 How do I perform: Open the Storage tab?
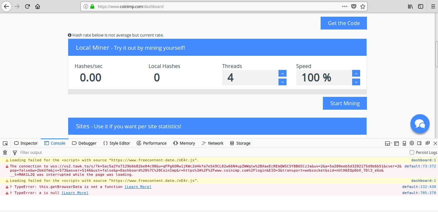[x=240, y=143]
